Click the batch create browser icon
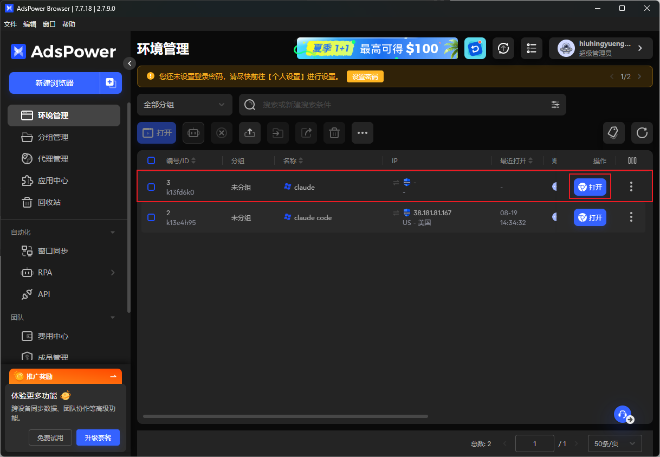The width and height of the screenshot is (660, 457). tap(111, 83)
